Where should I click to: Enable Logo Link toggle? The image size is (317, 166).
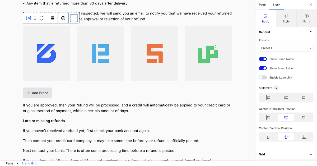pyautogui.click(x=263, y=77)
